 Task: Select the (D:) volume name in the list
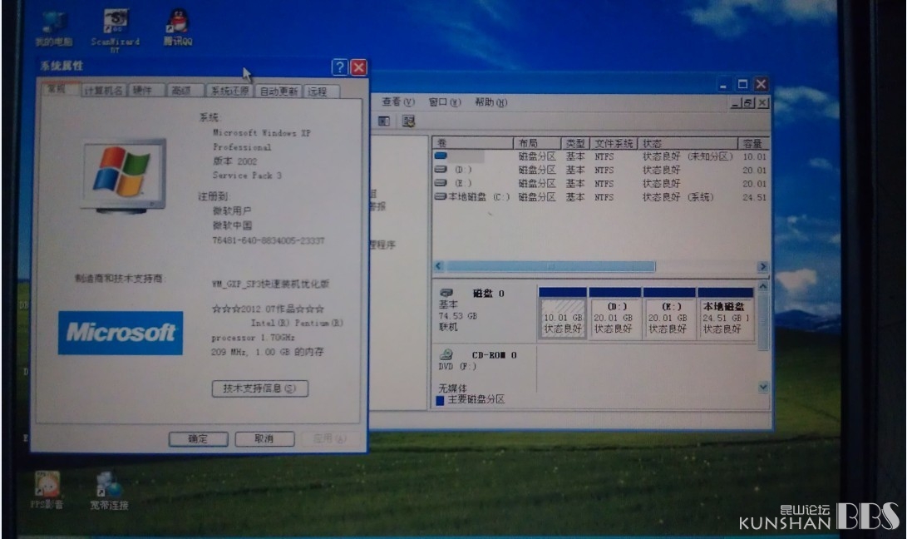(x=463, y=170)
